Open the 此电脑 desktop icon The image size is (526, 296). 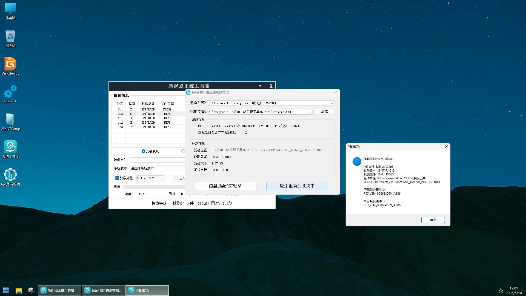coord(10,12)
